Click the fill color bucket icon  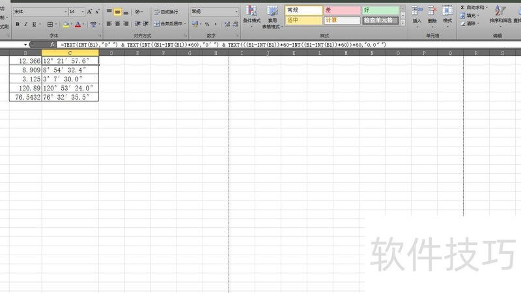click(66, 24)
